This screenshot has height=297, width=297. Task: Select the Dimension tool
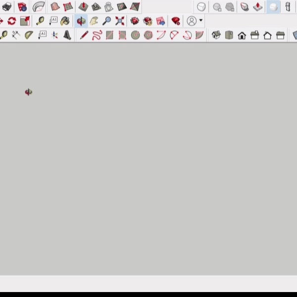click(16, 35)
